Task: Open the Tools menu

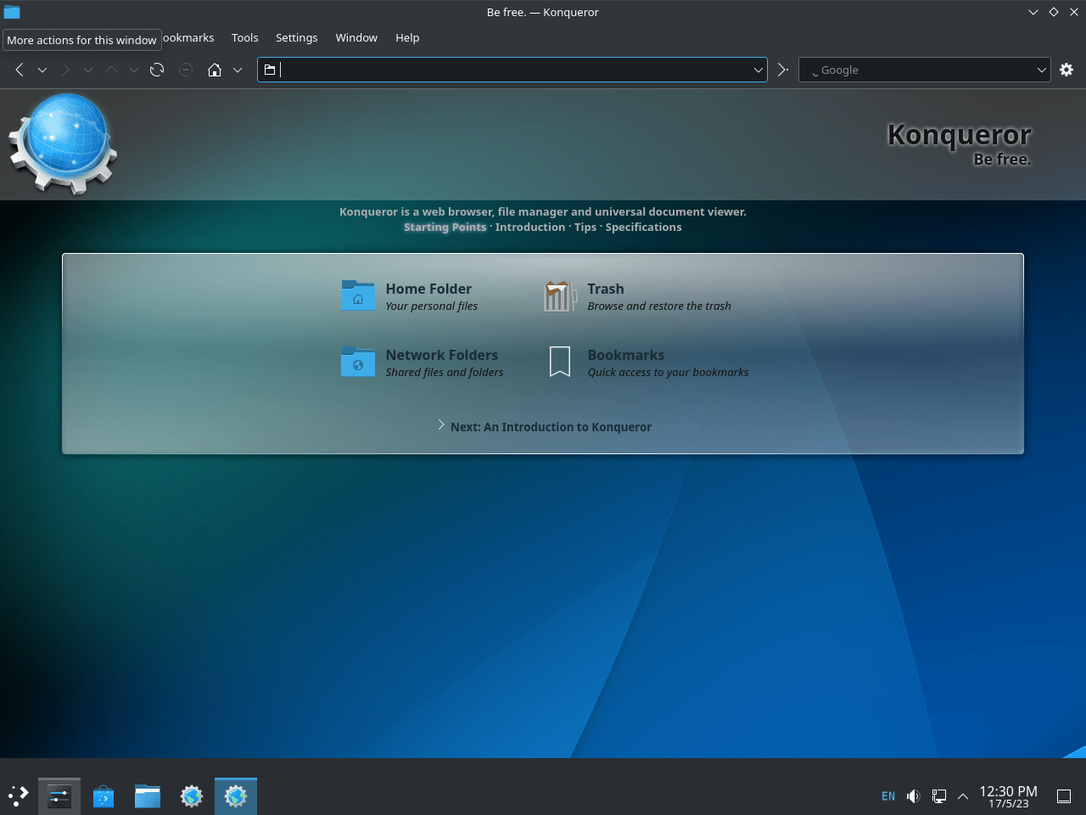Action: [x=244, y=37]
